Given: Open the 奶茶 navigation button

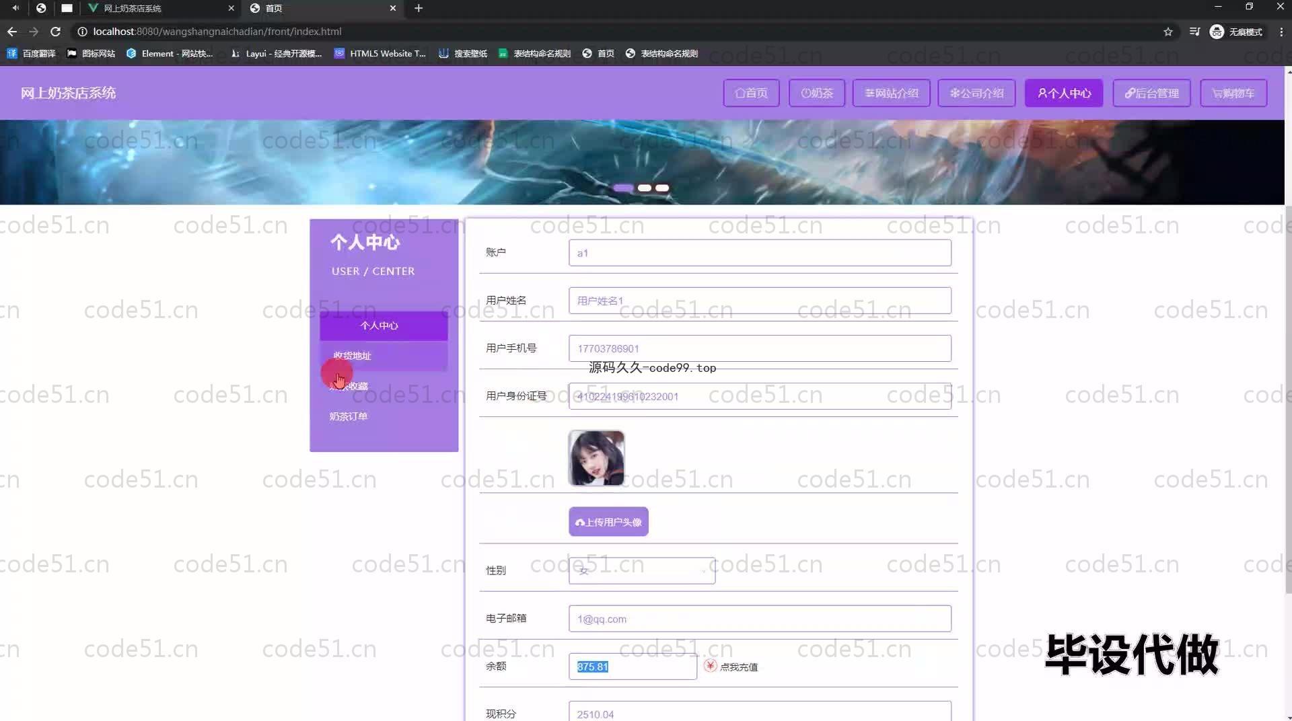Looking at the screenshot, I should click(817, 93).
